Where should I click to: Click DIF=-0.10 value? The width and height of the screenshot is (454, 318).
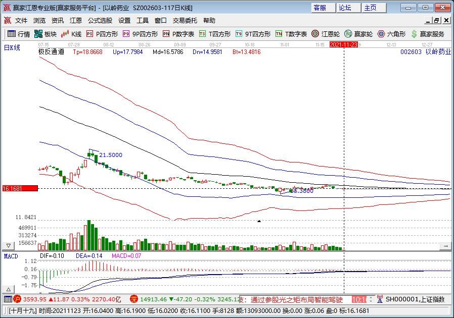coord(52,256)
